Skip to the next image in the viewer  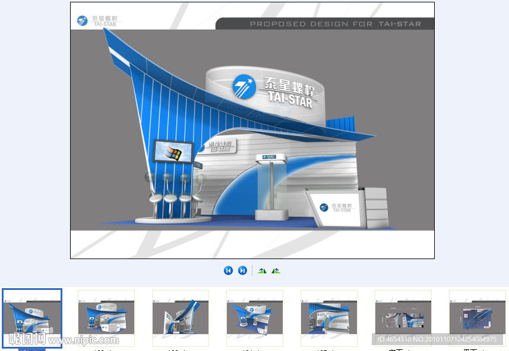point(242,270)
